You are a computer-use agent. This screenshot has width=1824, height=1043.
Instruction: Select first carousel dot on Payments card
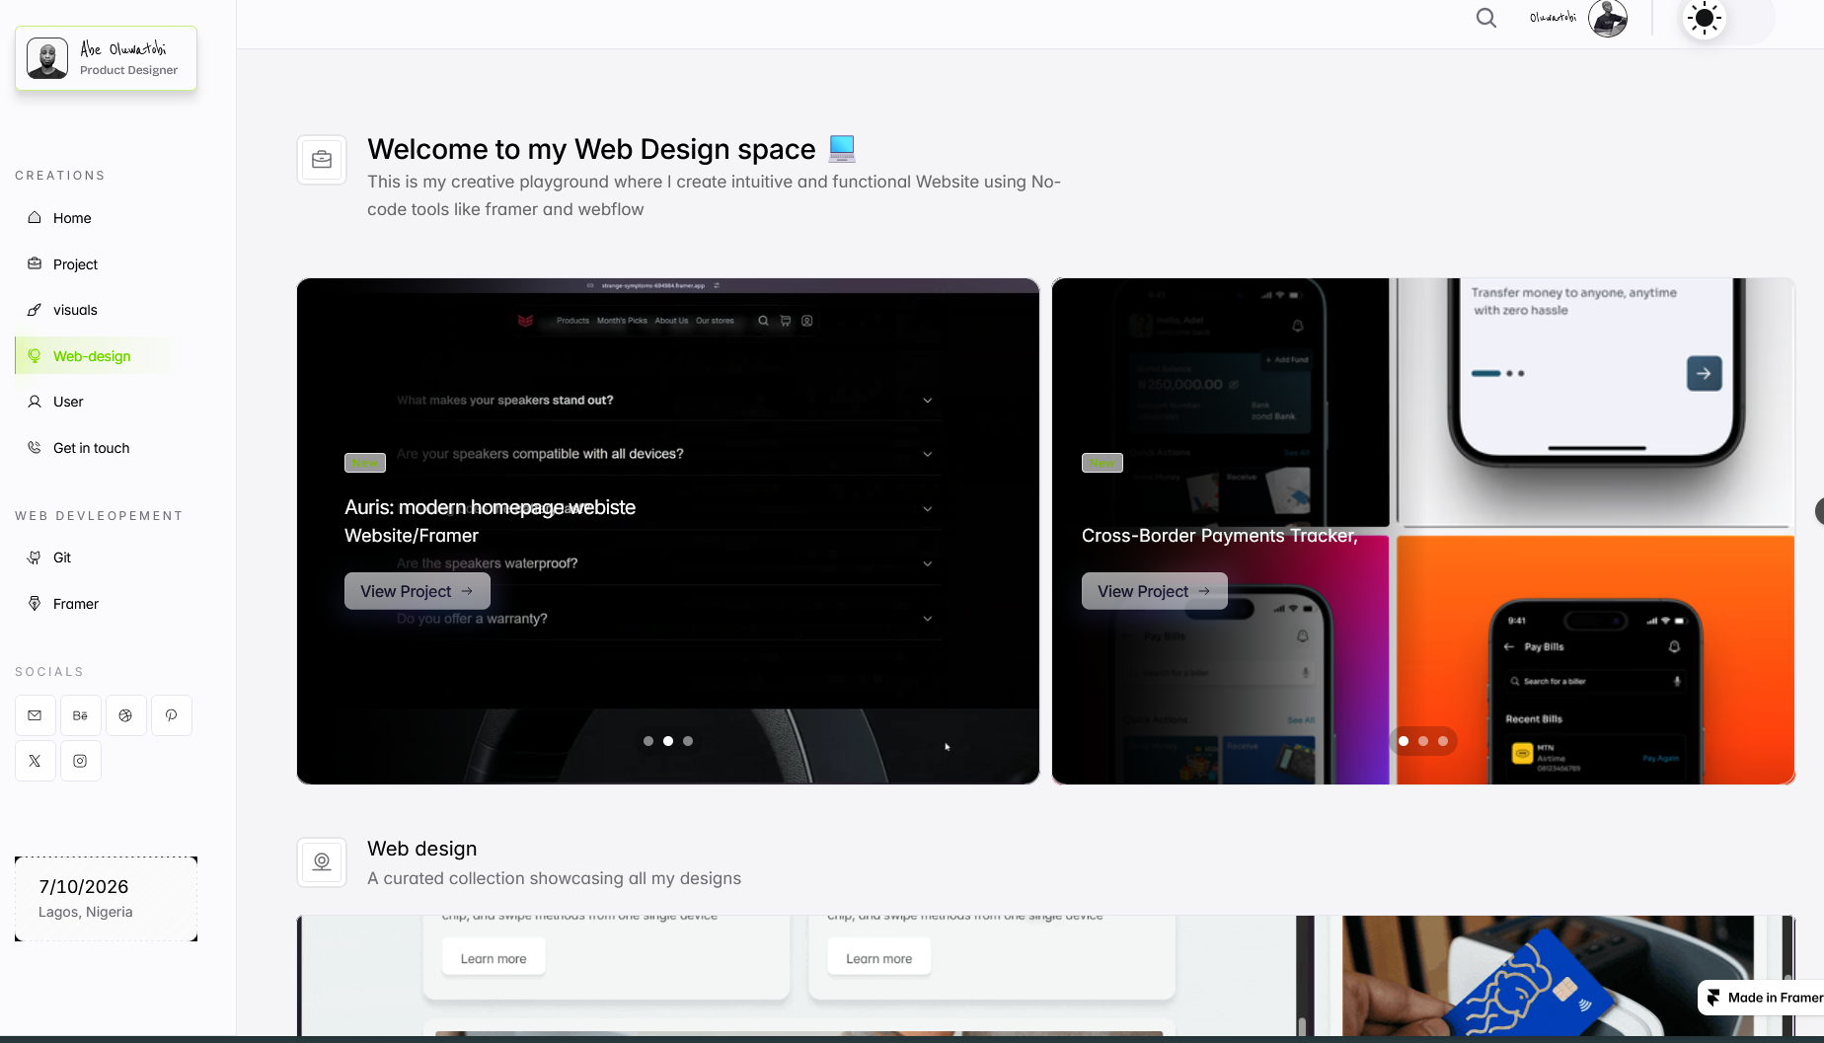click(1404, 741)
